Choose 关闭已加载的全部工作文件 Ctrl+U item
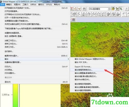This screenshot has height=107, width=129. 35,24
